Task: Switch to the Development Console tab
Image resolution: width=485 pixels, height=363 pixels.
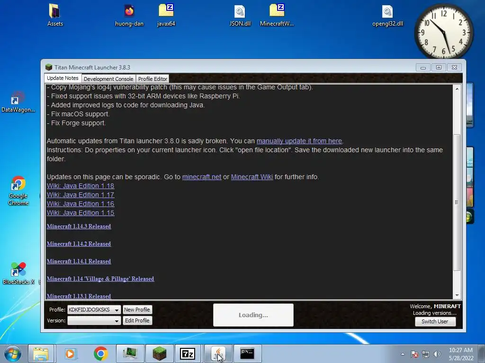Action: [108, 79]
